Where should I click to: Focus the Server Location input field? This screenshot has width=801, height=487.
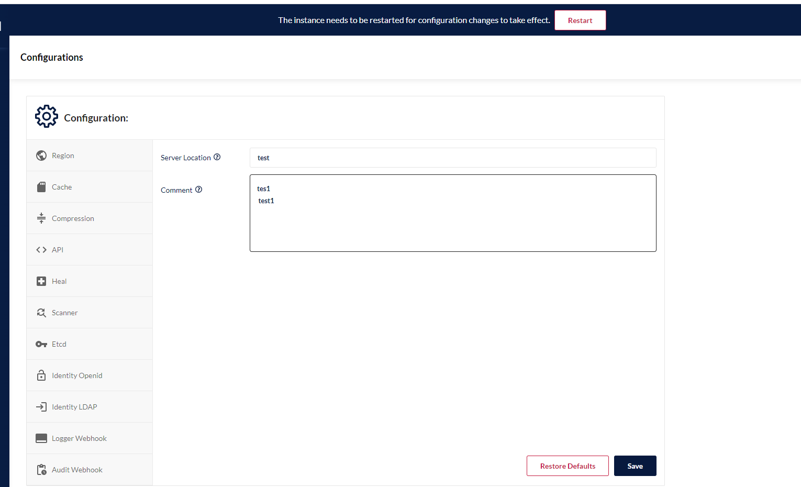click(x=453, y=158)
